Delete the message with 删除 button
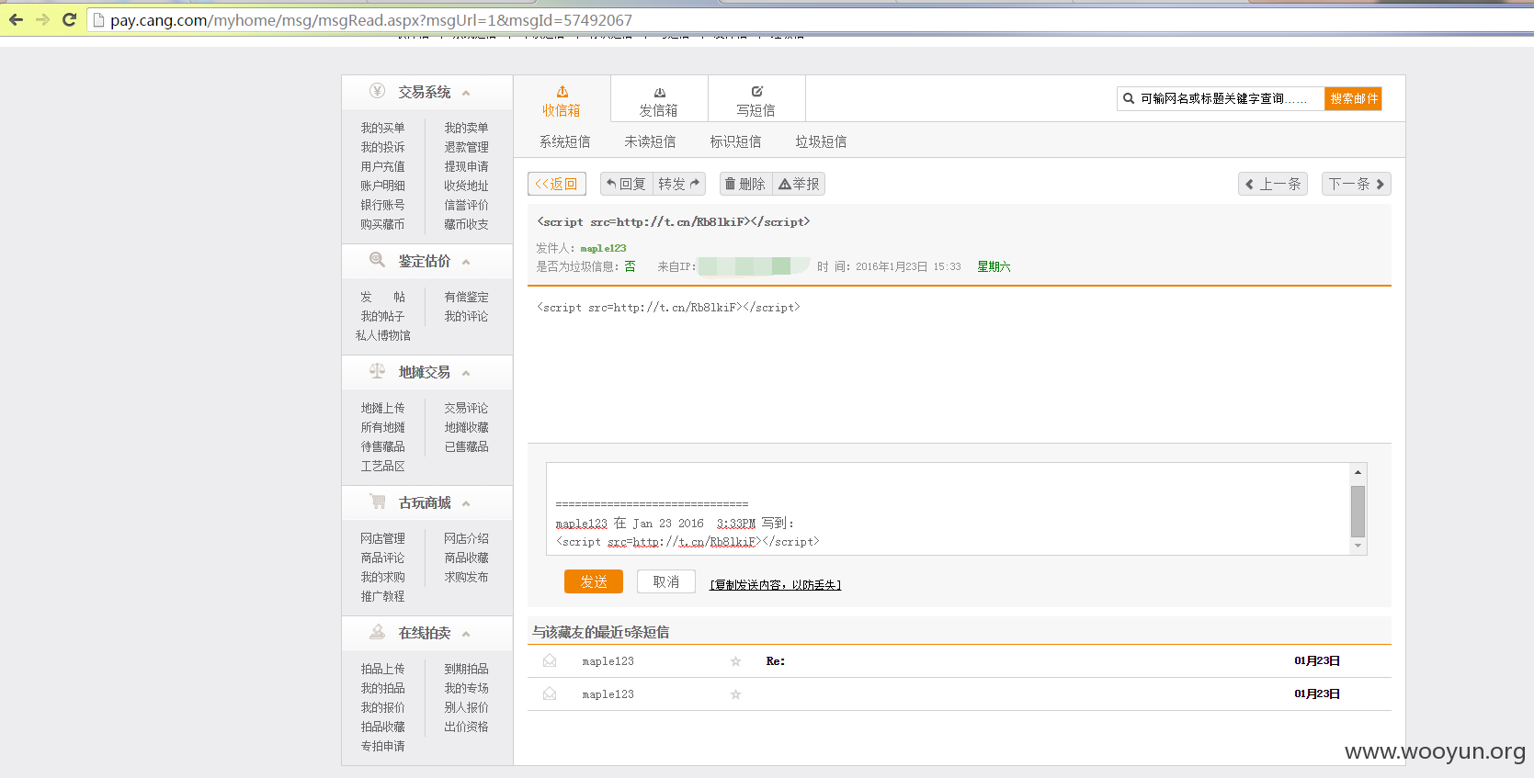The height and width of the screenshot is (778, 1534). click(745, 184)
